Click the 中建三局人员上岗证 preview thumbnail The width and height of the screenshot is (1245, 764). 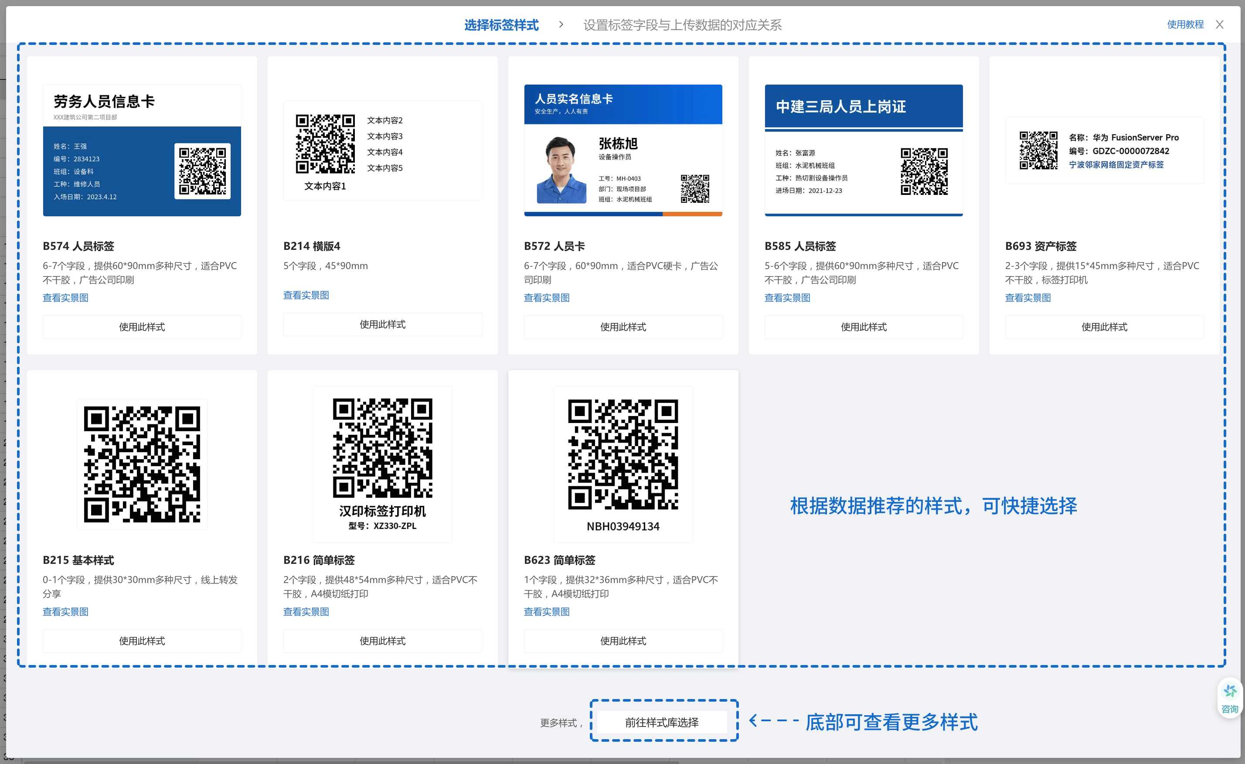(864, 150)
